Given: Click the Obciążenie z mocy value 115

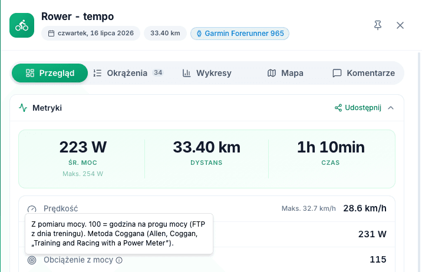Looking at the screenshot, I should 378,260.
